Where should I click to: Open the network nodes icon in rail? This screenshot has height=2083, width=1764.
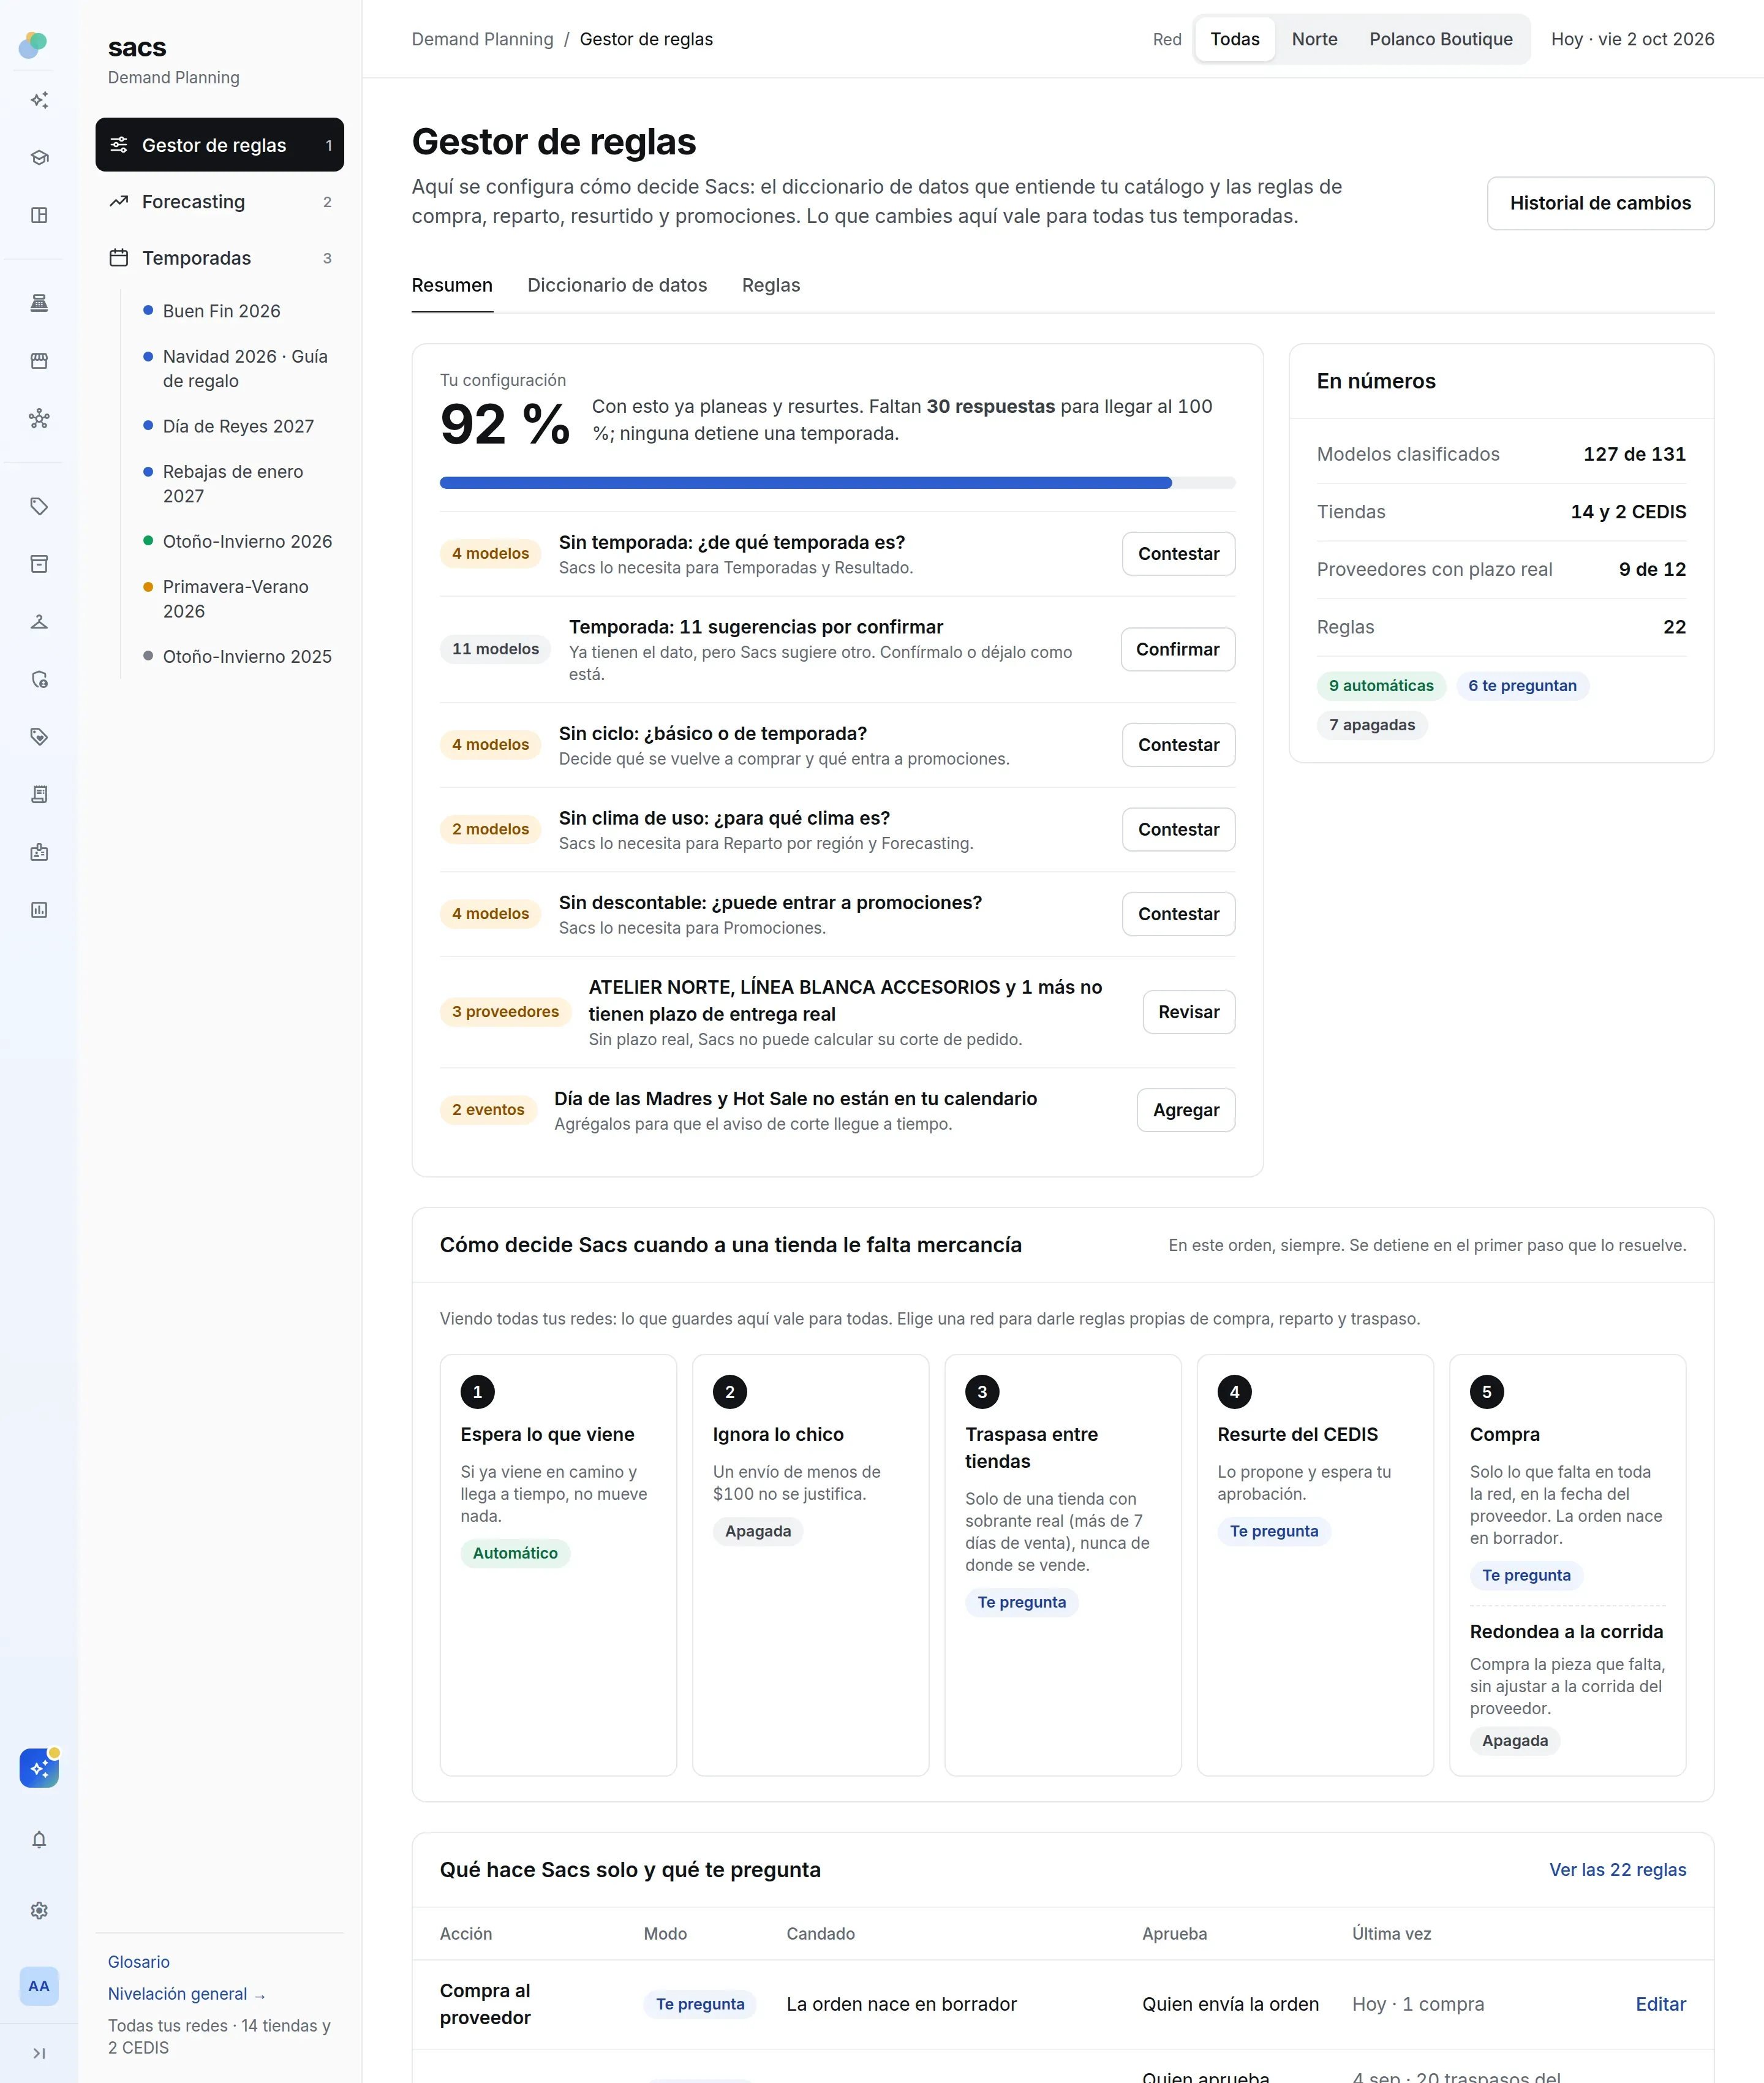click(x=39, y=418)
